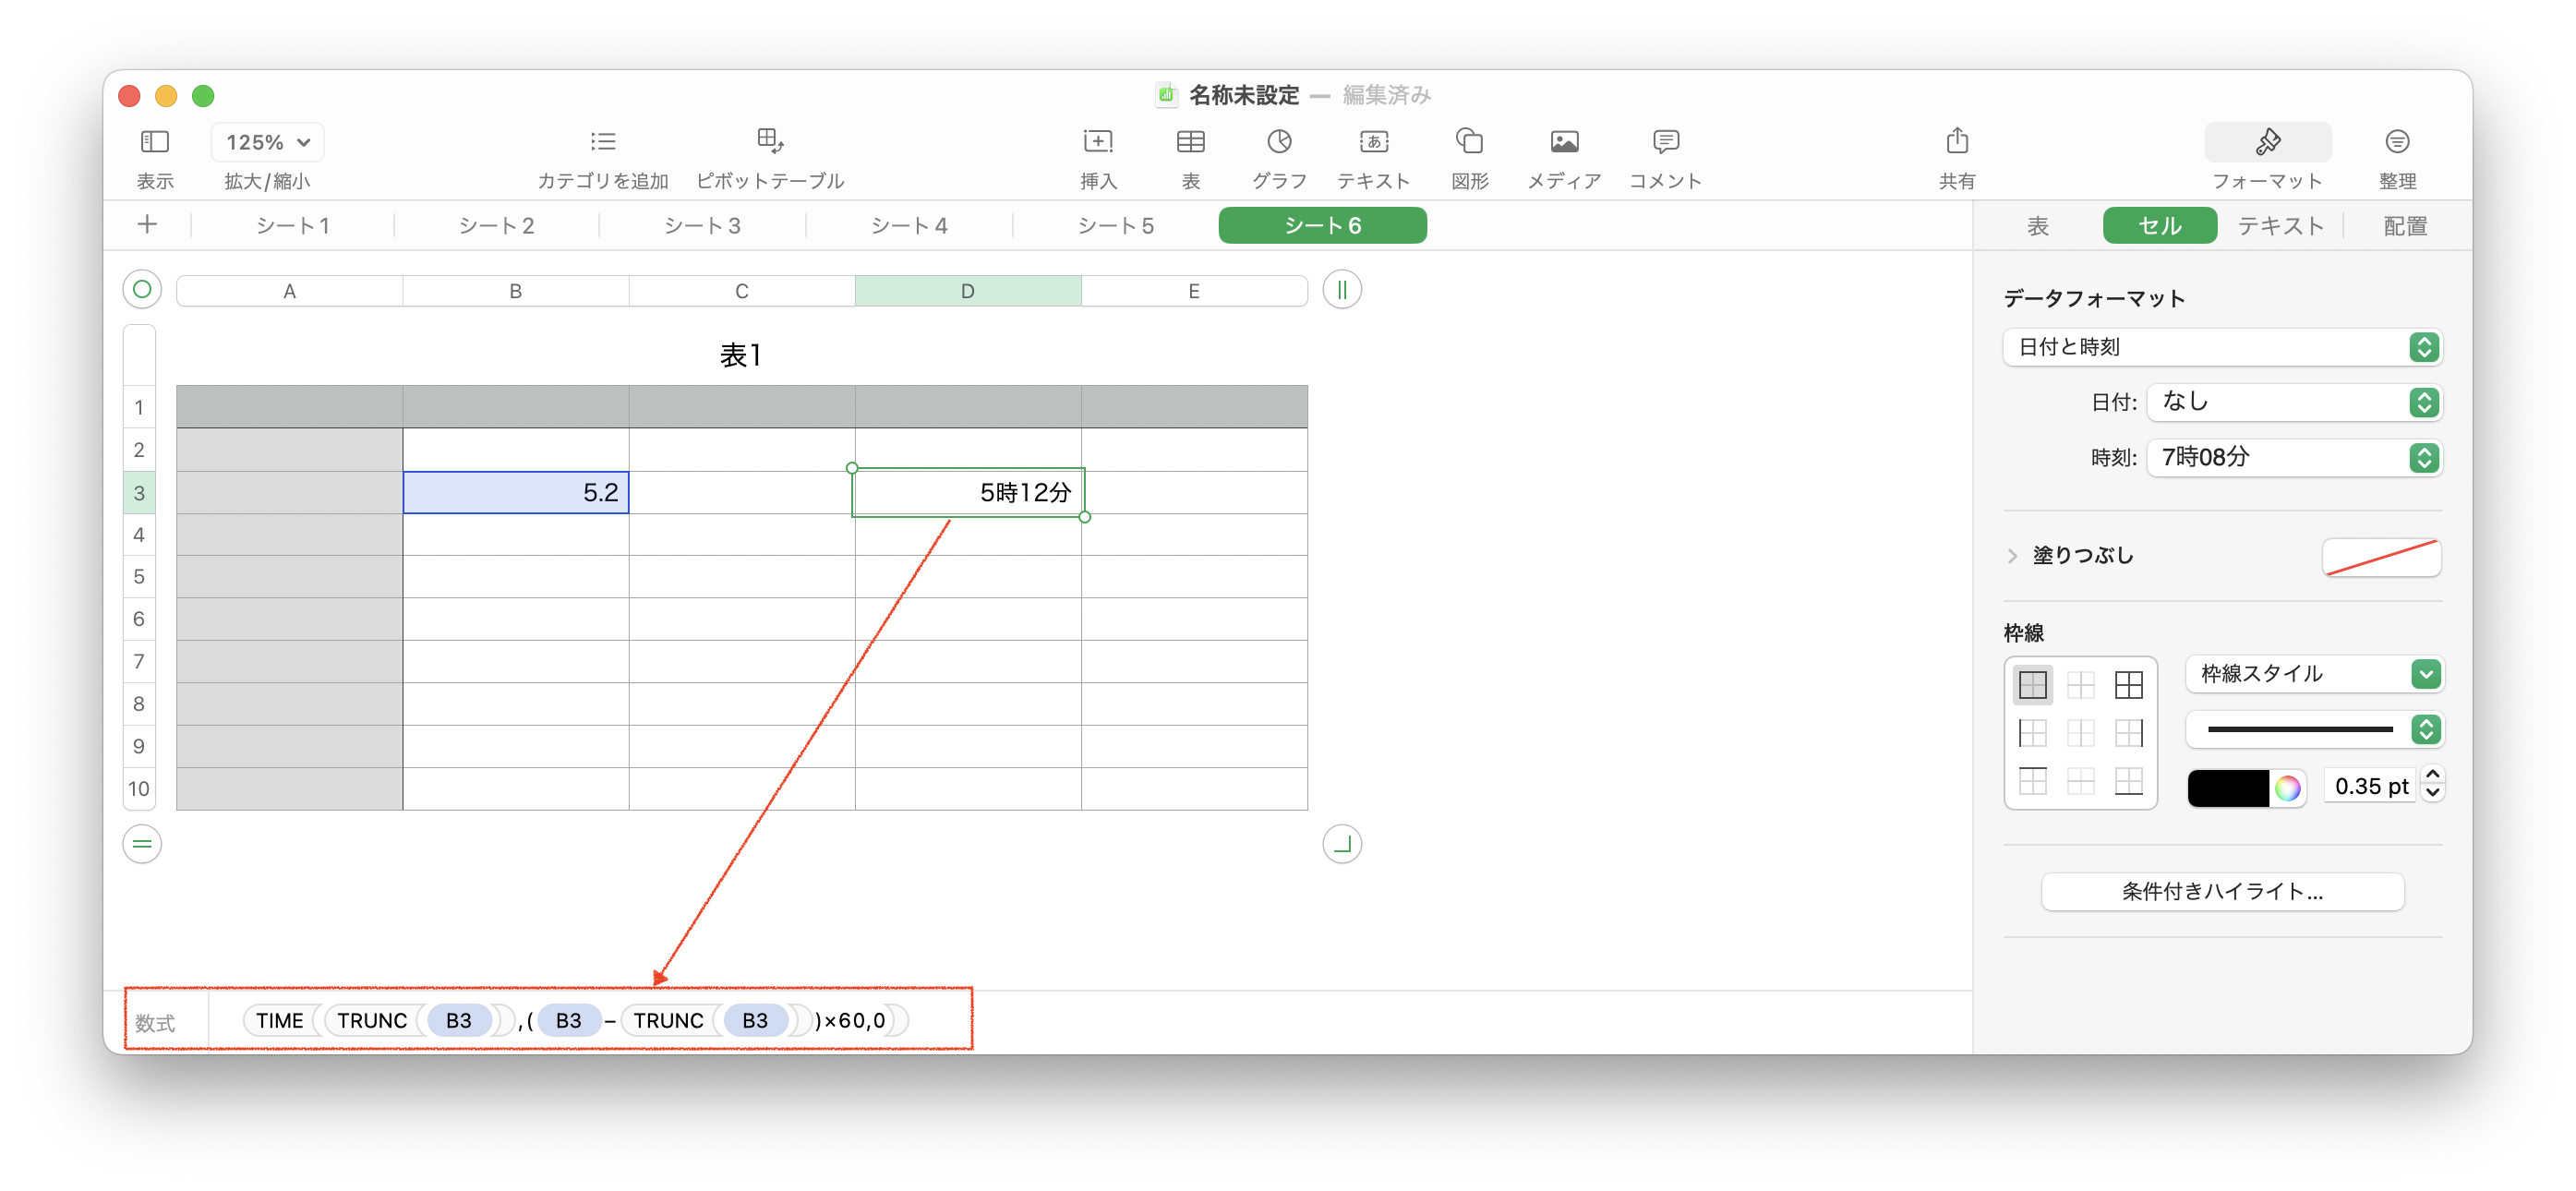Click the 条件付きハイライト button
Image resolution: width=2576 pixels, height=1191 pixels.
click(x=2221, y=891)
